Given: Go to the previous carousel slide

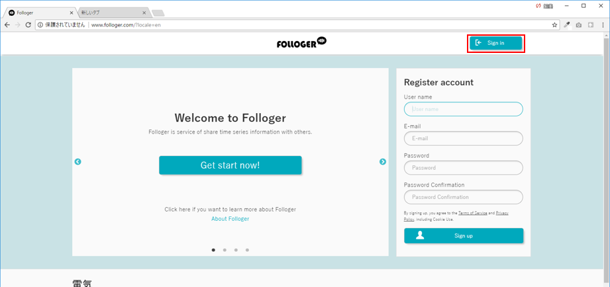Looking at the screenshot, I should point(77,162).
